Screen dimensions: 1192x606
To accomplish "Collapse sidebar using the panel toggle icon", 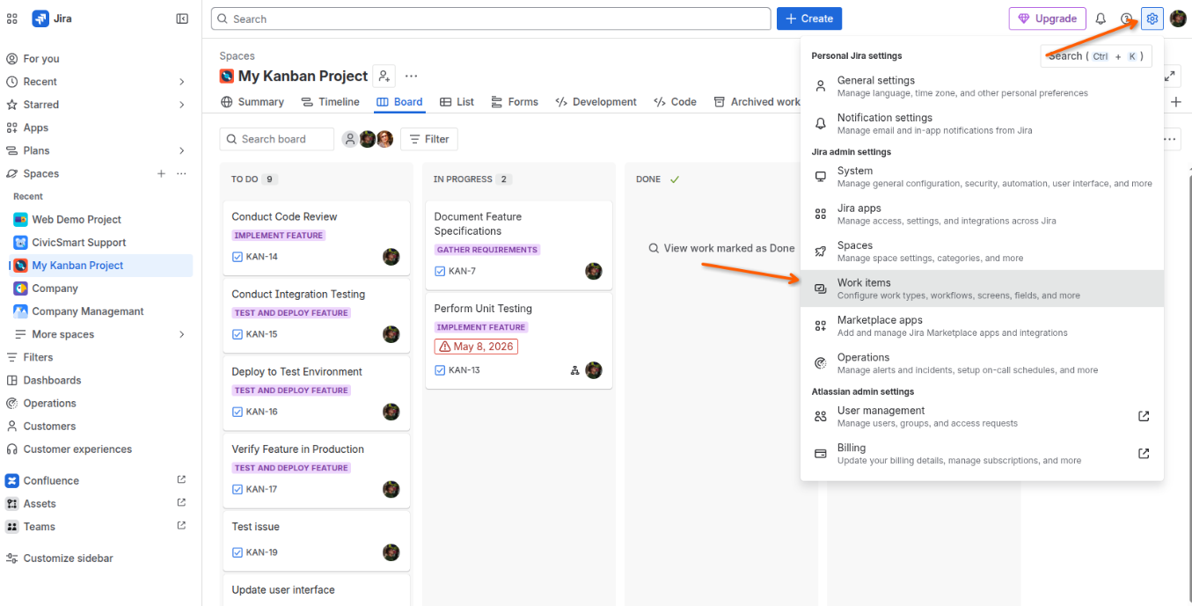I will [182, 18].
